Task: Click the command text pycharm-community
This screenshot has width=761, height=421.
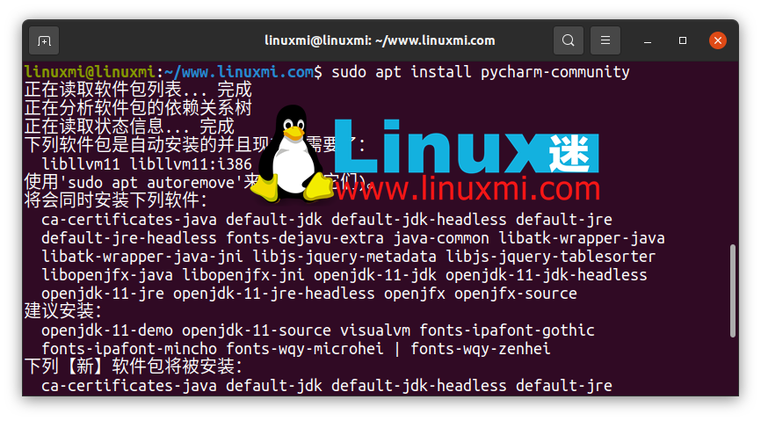Action: tap(555, 72)
